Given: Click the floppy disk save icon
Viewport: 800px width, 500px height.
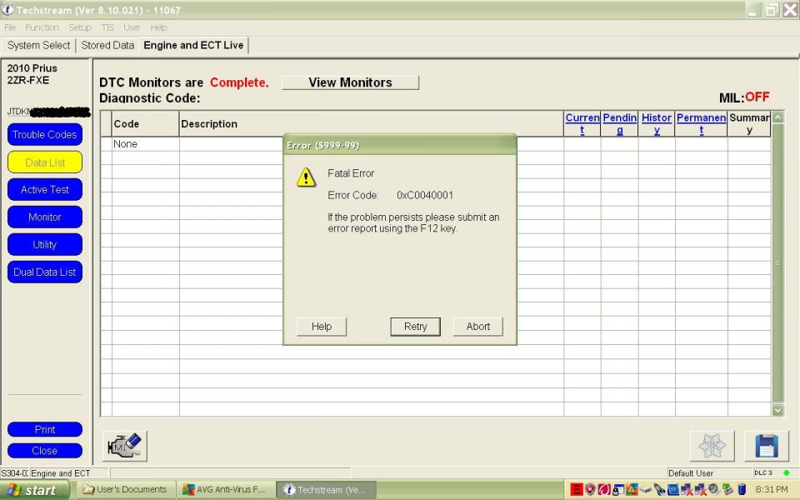Looking at the screenshot, I should [x=767, y=446].
